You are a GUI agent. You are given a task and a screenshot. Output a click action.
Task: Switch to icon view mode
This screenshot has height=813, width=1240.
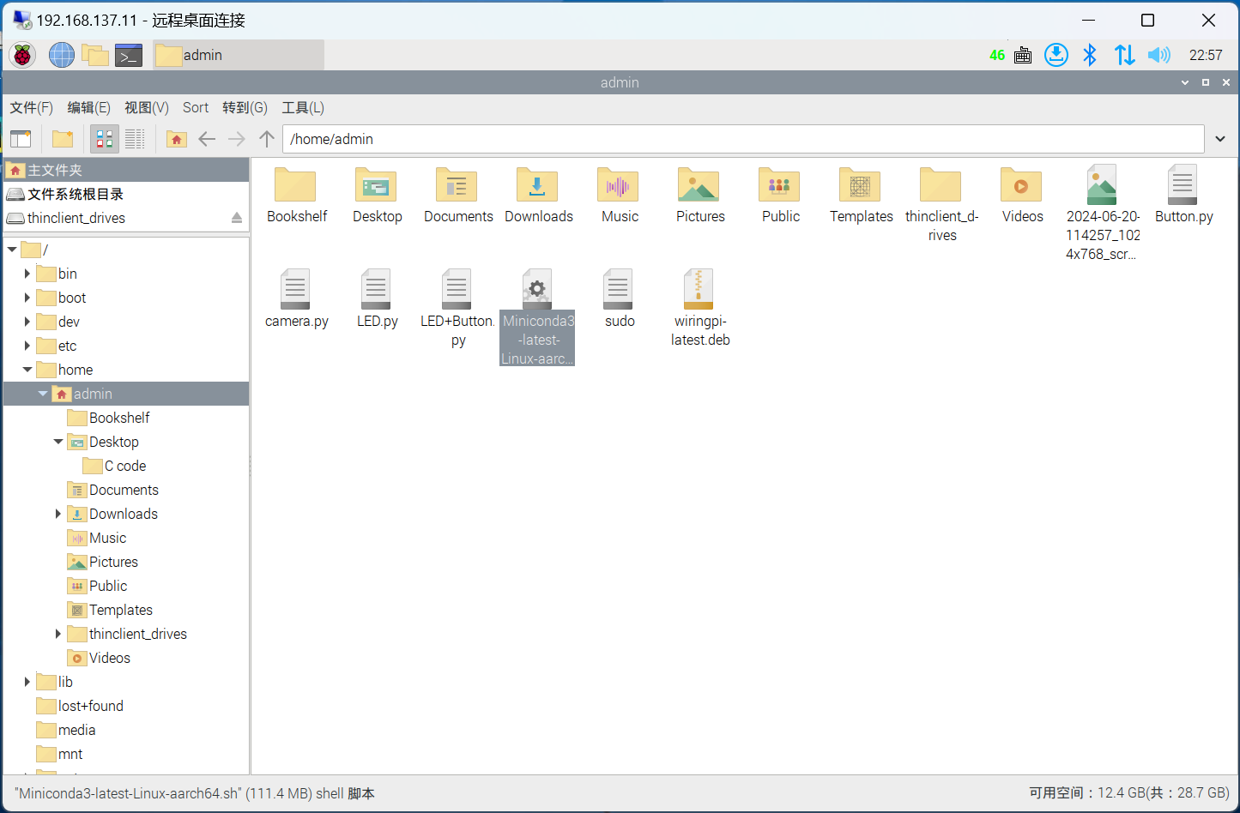[105, 139]
